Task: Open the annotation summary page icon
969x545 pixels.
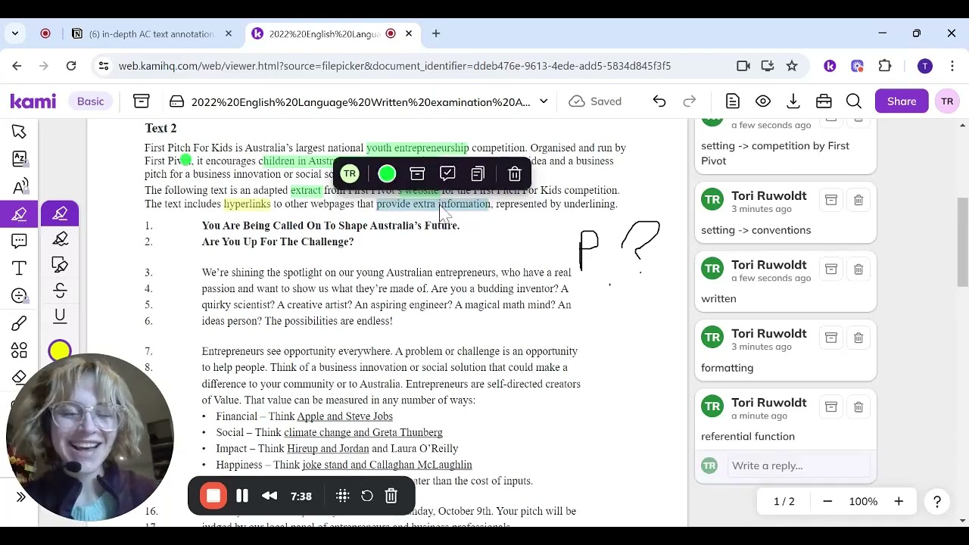Action: (x=732, y=101)
